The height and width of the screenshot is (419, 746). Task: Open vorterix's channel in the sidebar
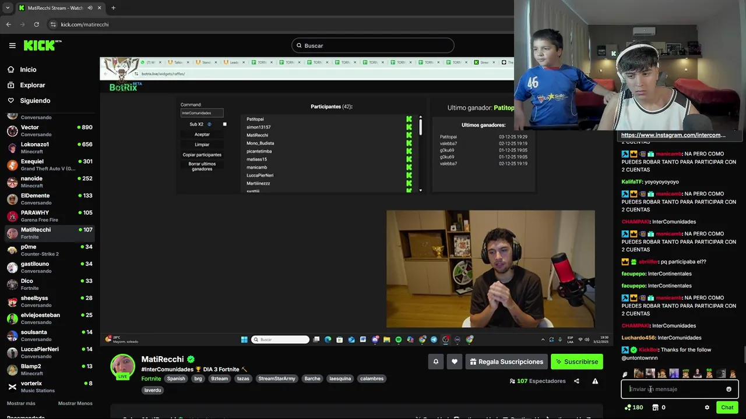point(50,387)
